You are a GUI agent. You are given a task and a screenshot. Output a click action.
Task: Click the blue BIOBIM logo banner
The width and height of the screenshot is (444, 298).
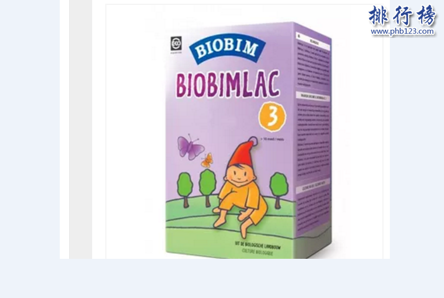click(x=227, y=49)
